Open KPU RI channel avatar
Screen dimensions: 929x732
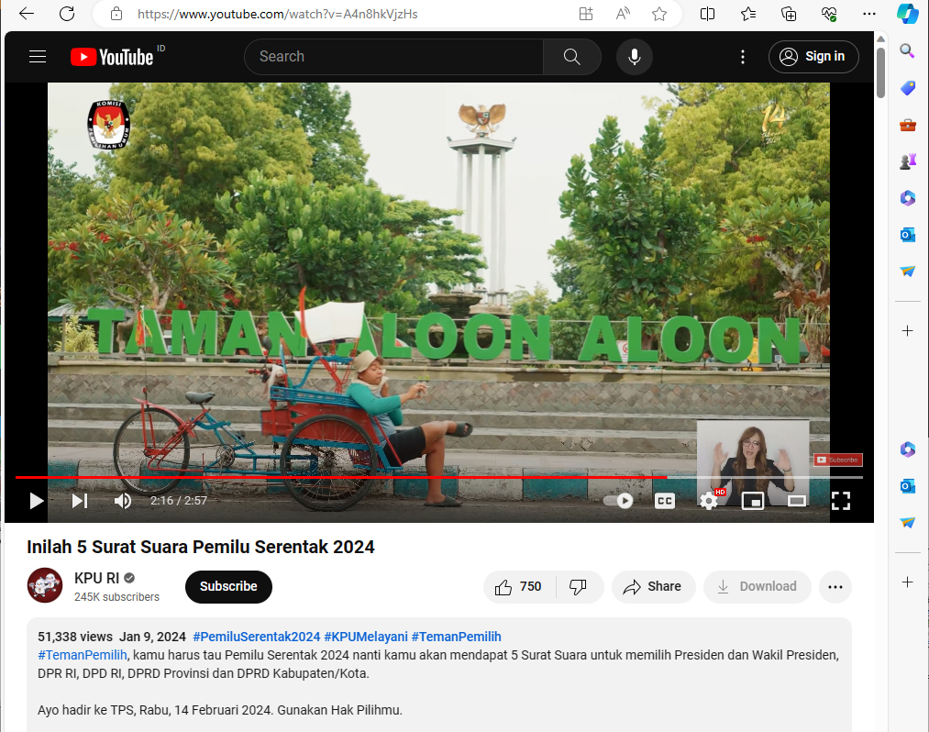click(x=45, y=585)
